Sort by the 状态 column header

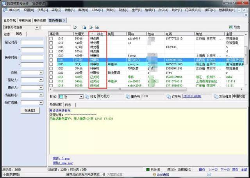(98, 34)
